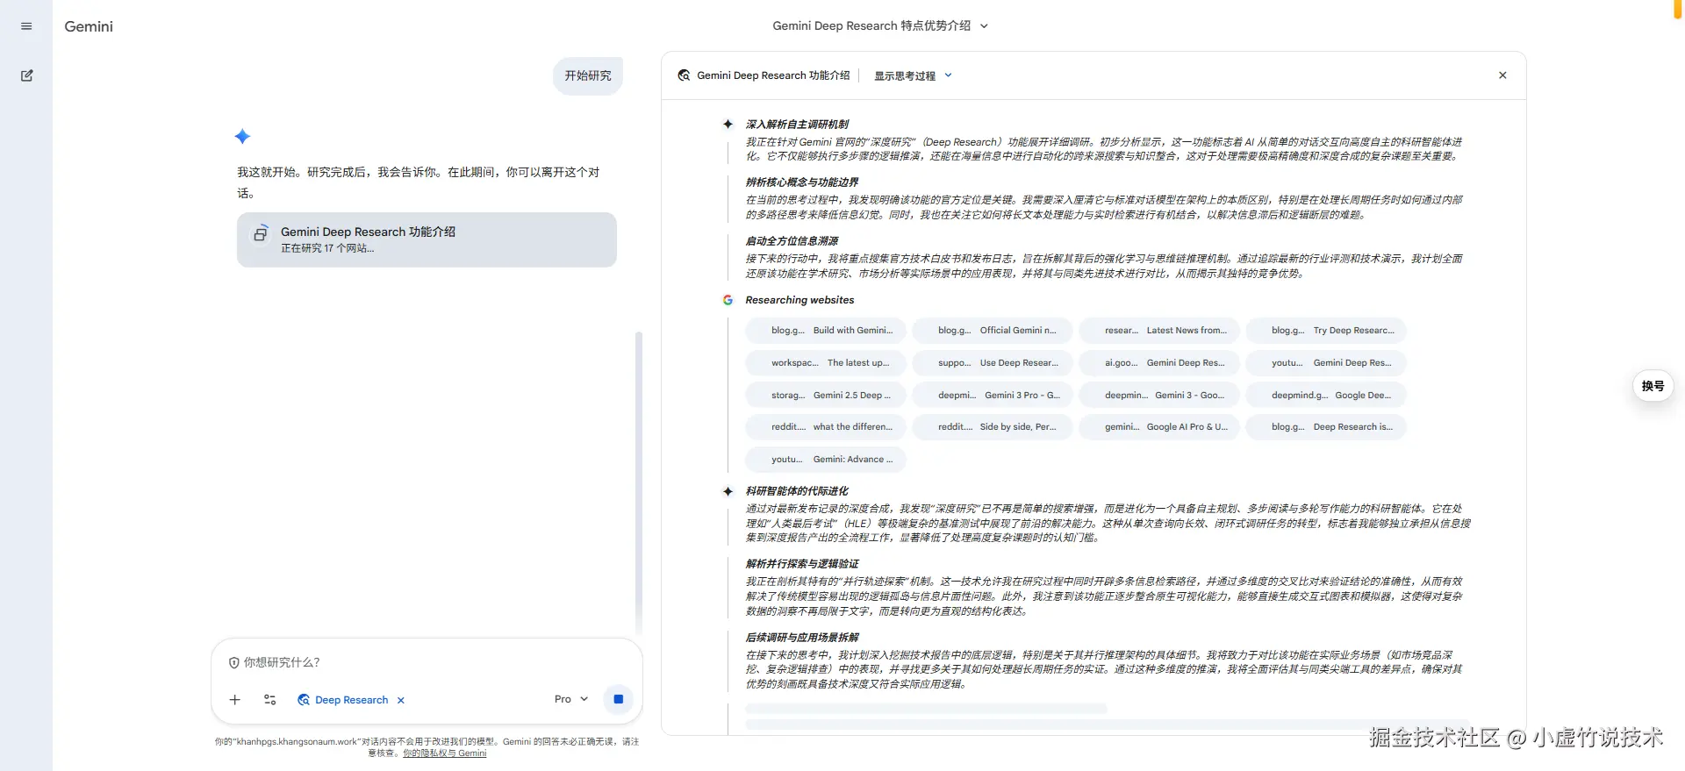
Task: Click the Gemini Deep Research 特点优势介绍 title
Action: point(871,26)
